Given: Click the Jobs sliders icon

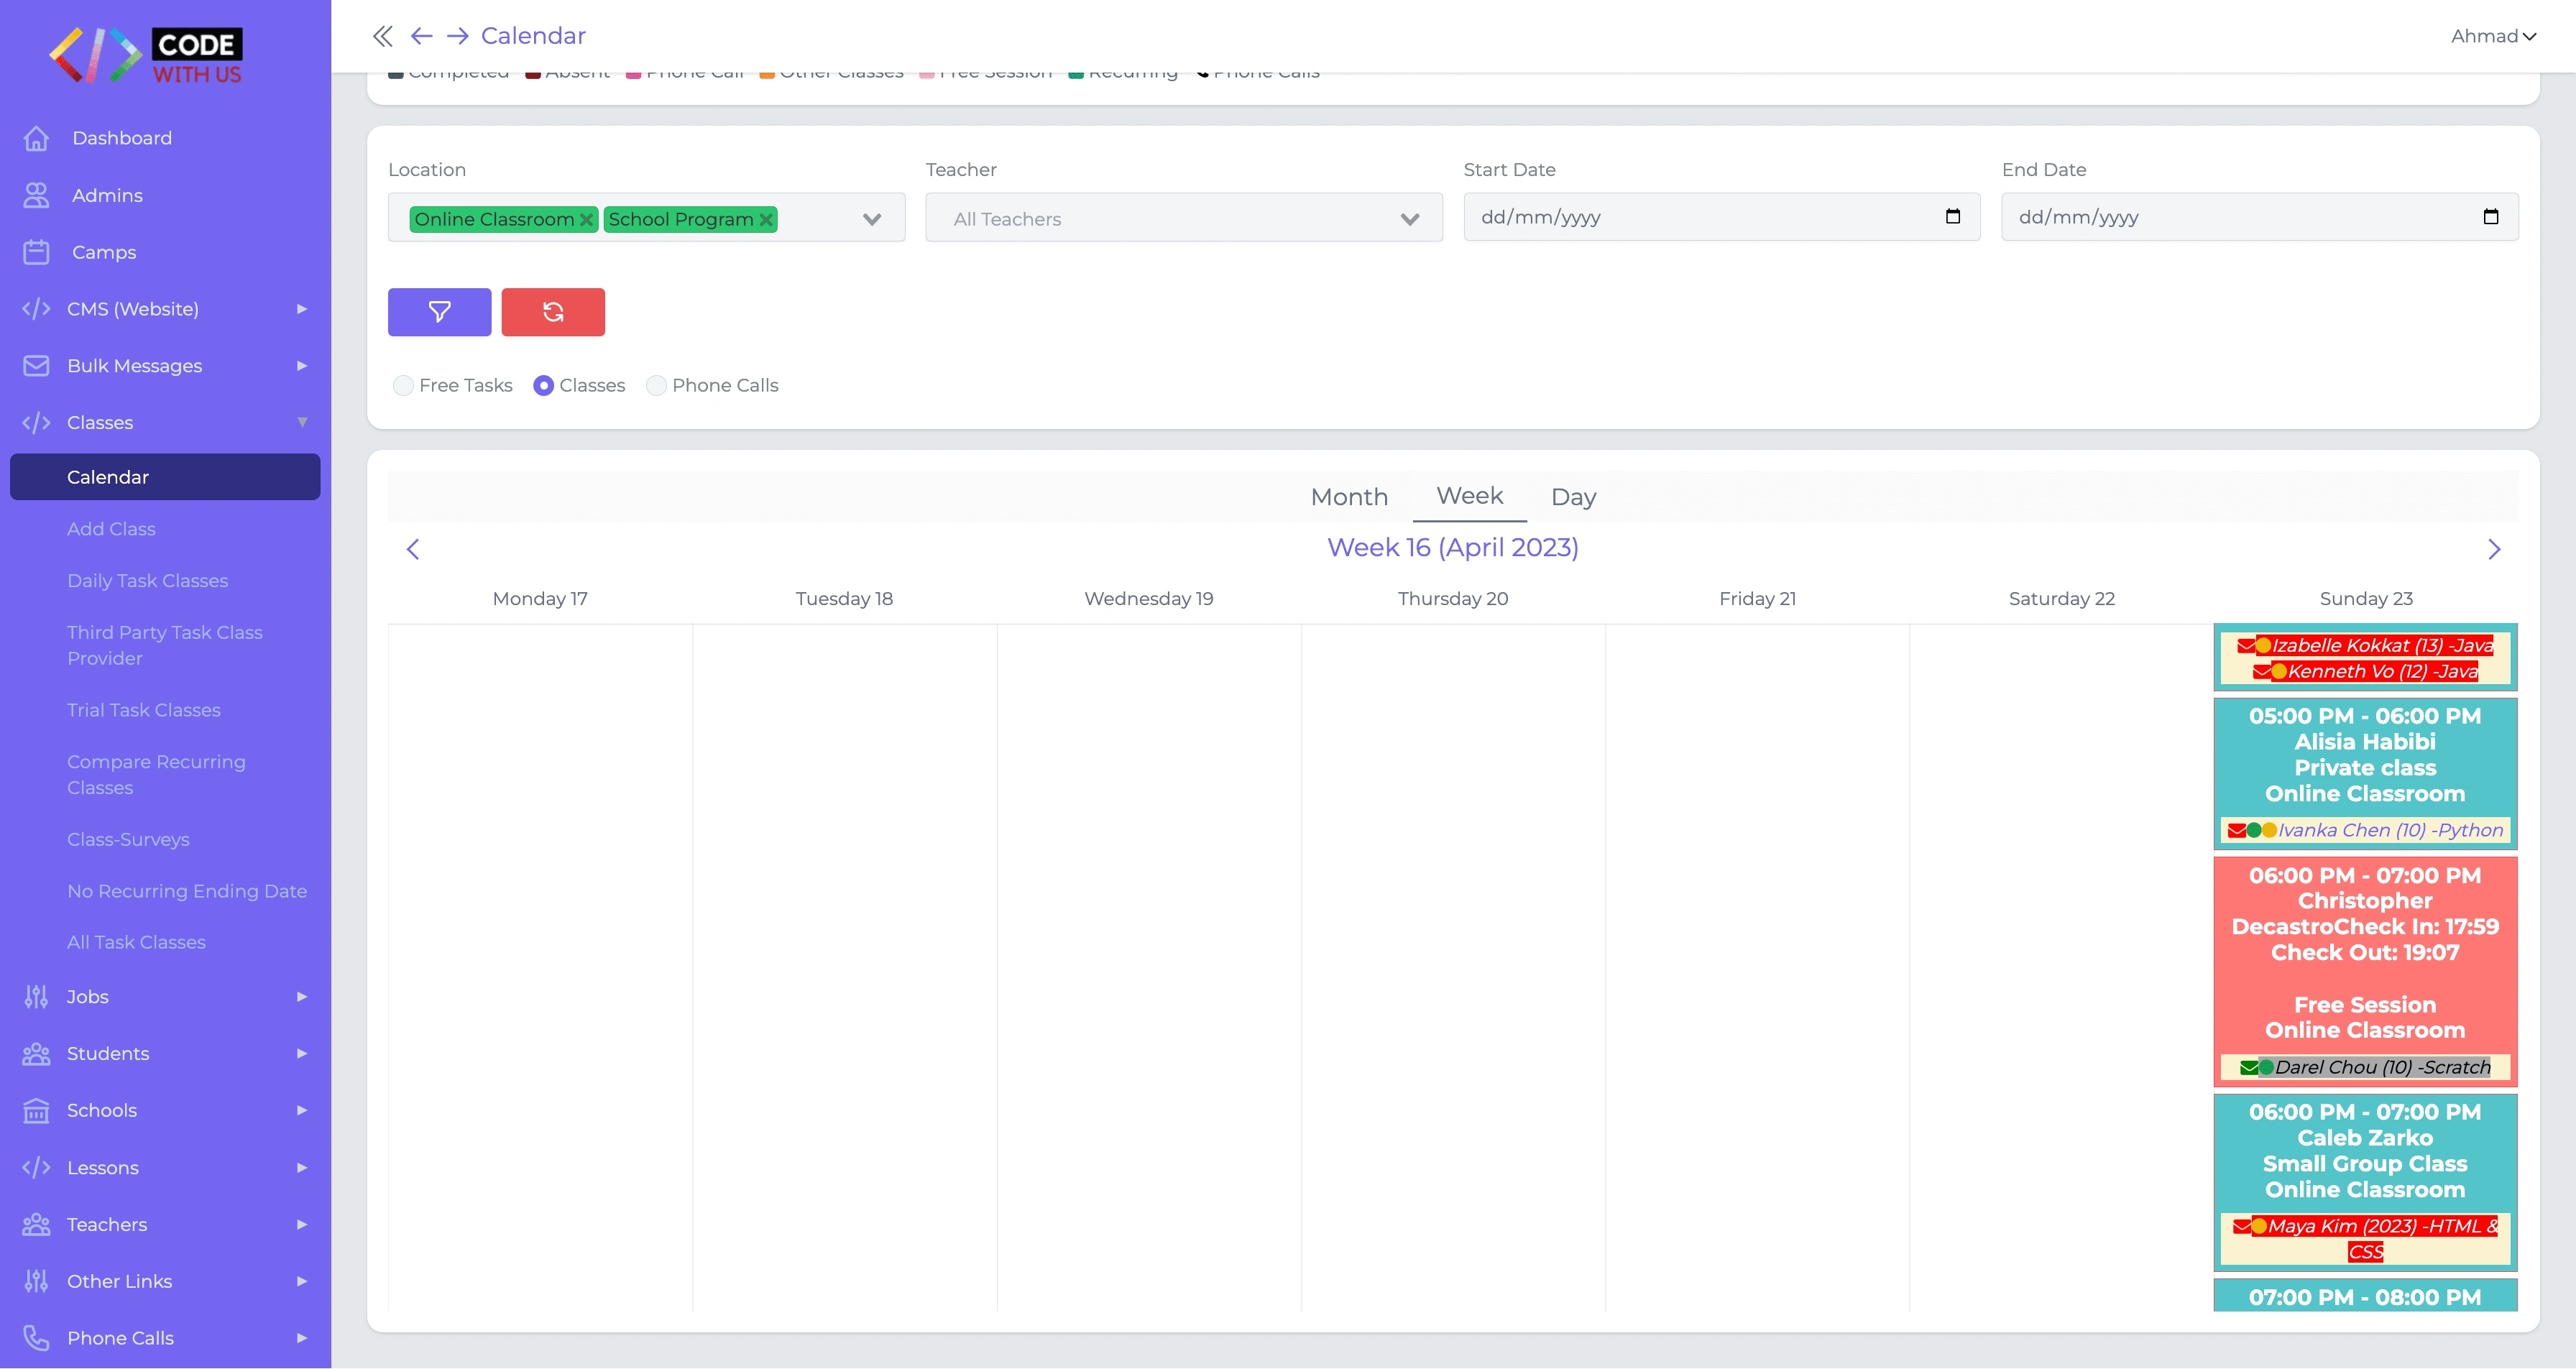Looking at the screenshot, I should tap(36, 997).
